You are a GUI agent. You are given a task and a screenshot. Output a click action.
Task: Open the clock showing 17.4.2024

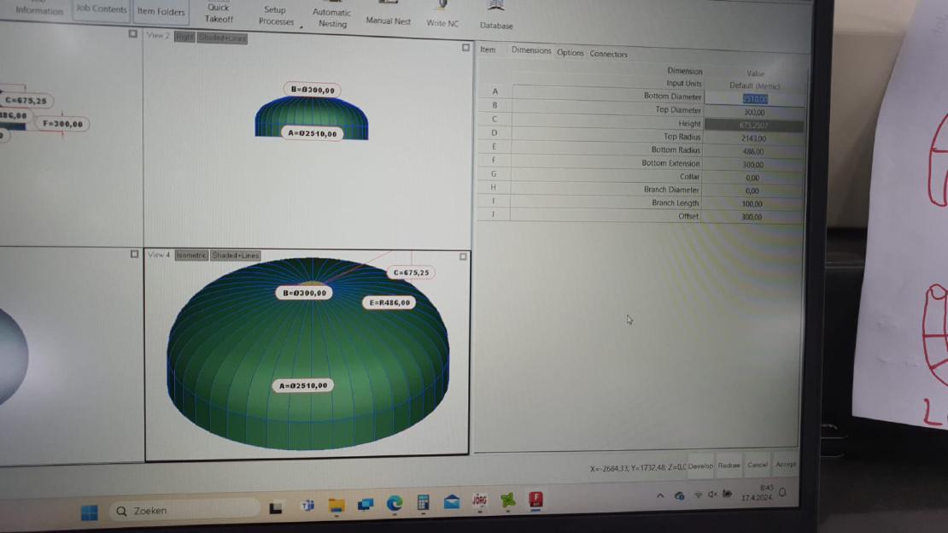(x=758, y=493)
